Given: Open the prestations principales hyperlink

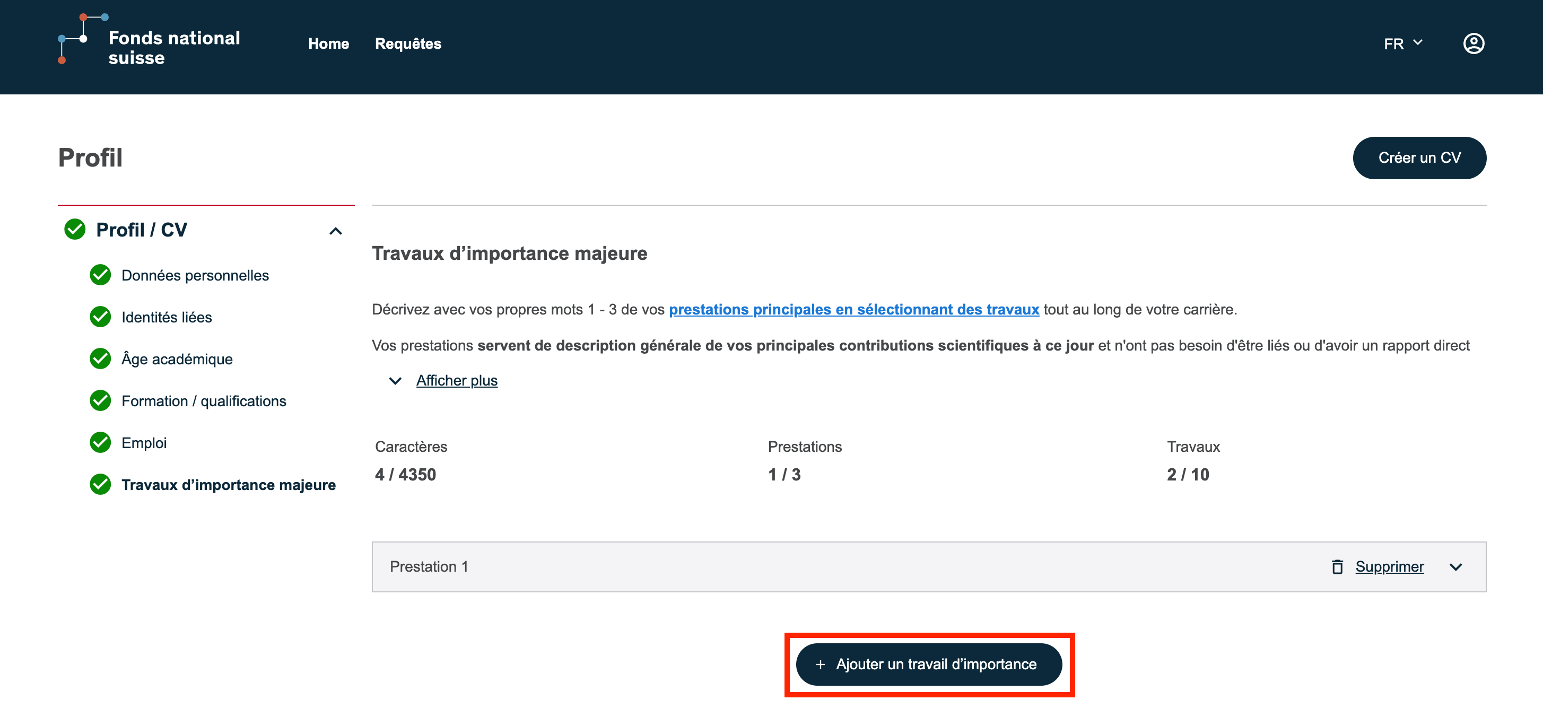Looking at the screenshot, I should (853, 310).
